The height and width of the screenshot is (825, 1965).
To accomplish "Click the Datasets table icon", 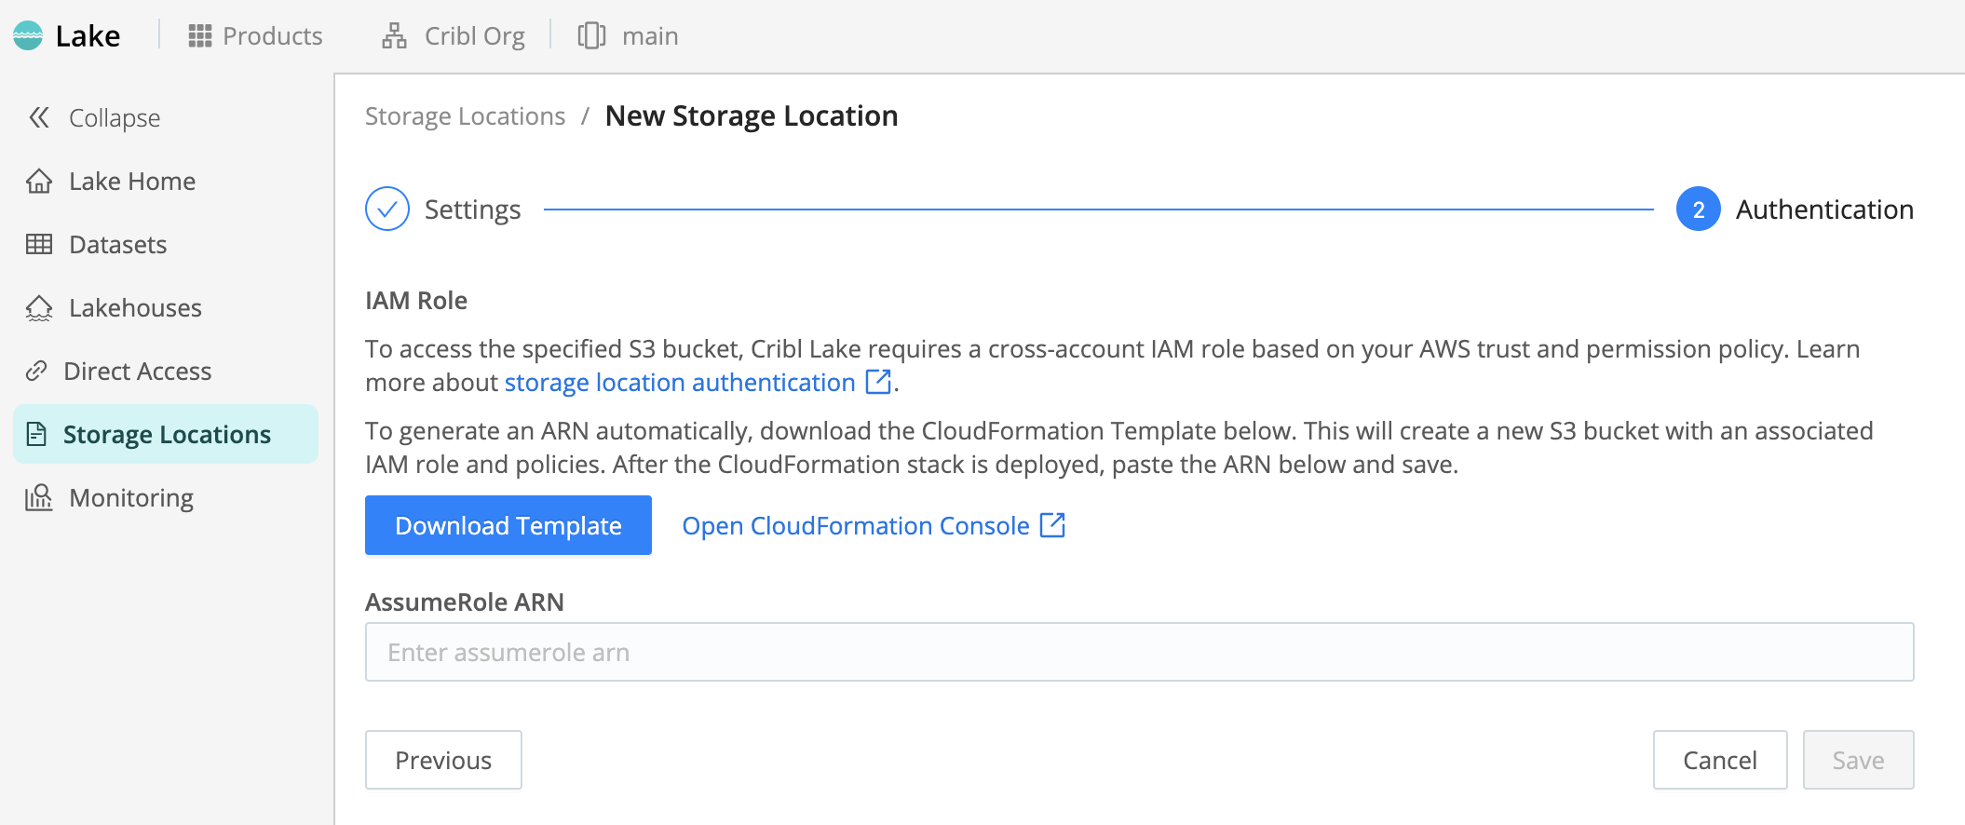I will pos(39,244).
